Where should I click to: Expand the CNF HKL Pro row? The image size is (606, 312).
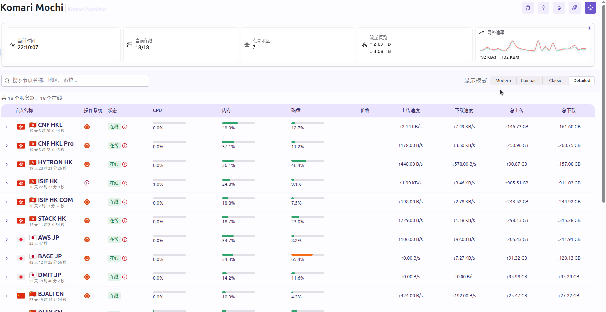click(x=7, y=146)
